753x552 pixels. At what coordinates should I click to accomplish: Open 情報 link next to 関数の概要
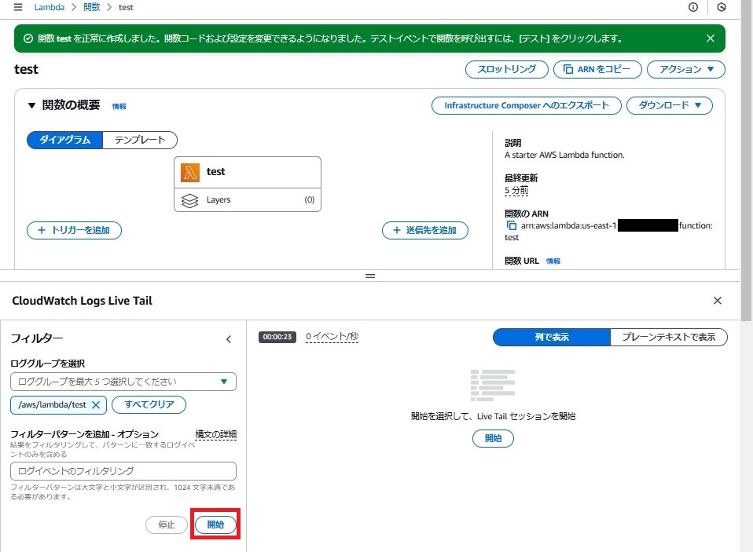[119, 107]
